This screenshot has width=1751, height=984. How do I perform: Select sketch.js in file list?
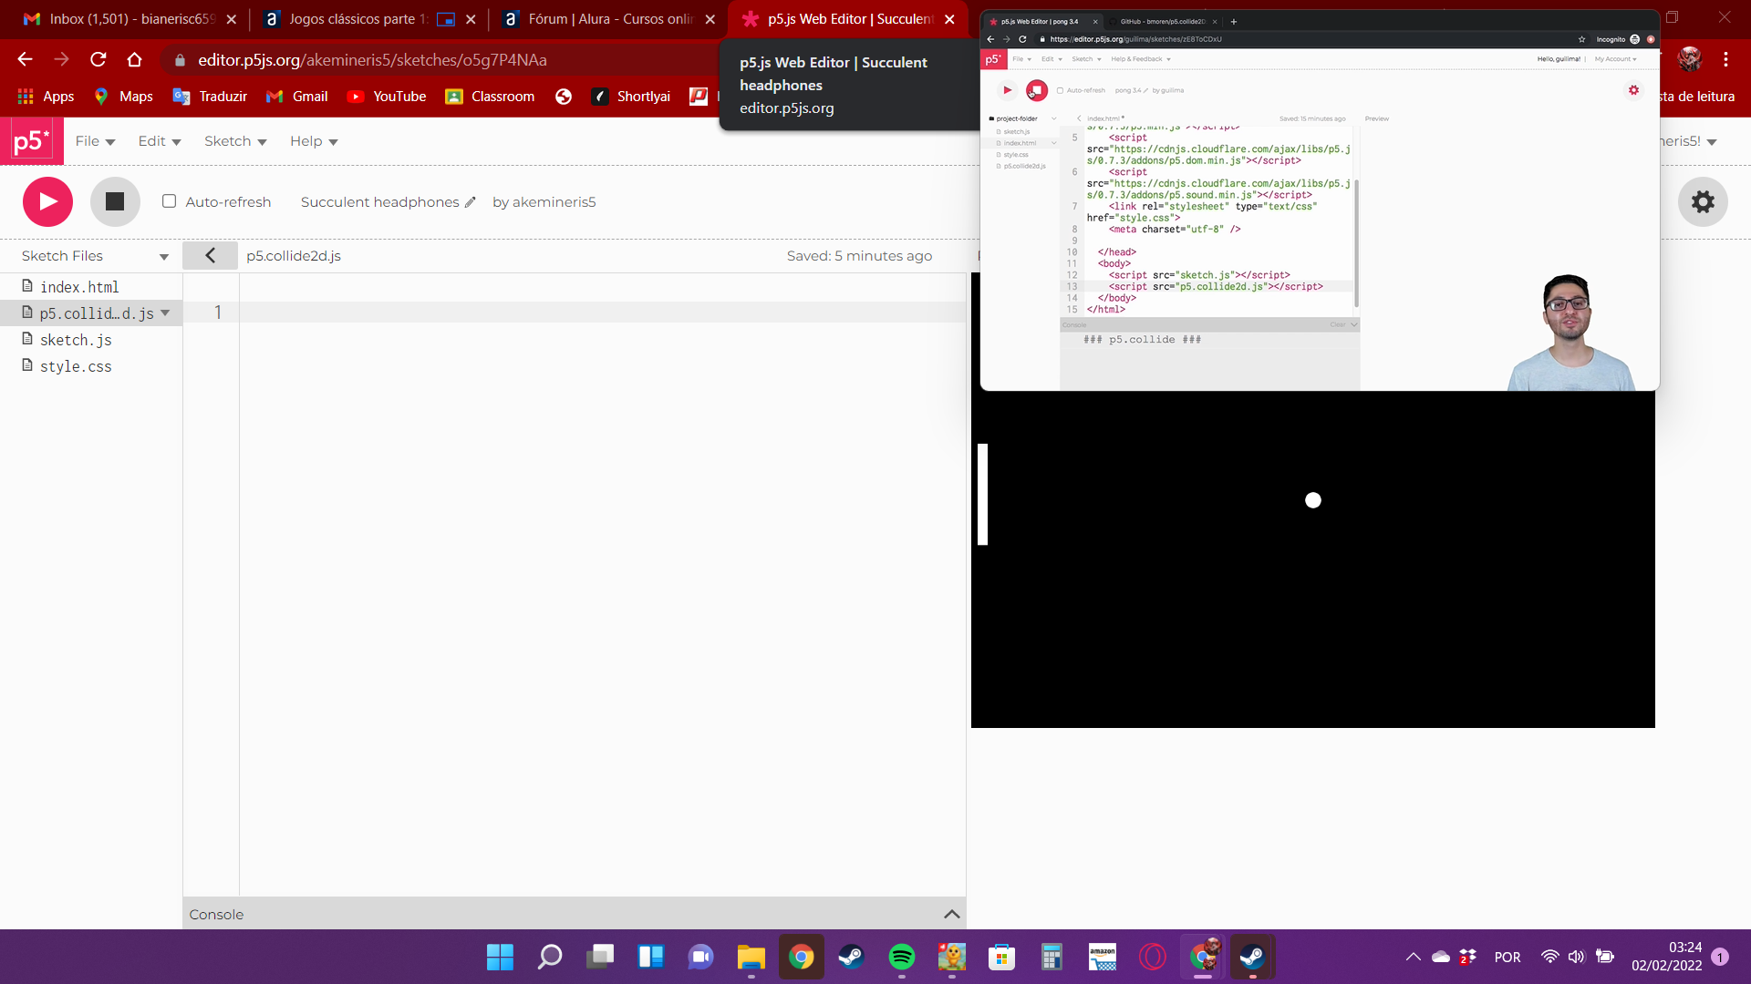pos(76,340)
